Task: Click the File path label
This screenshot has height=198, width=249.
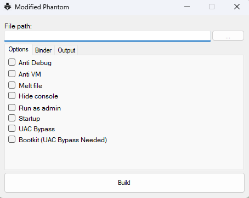Action: 18,26
